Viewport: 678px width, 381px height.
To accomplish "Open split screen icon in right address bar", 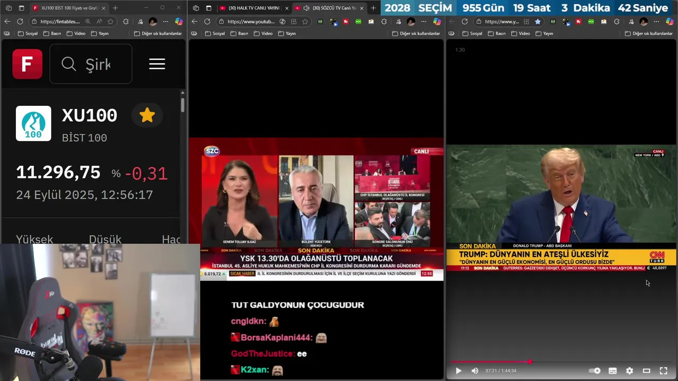I will pyautogui.click(x=526, y=21).
